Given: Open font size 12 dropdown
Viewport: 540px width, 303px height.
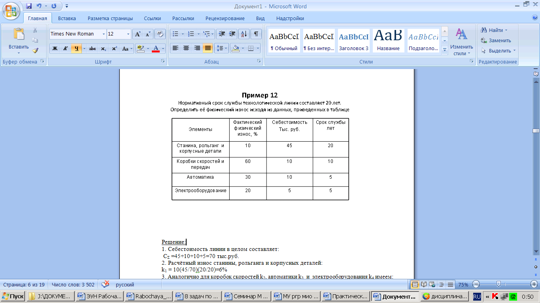Looking at the screenshot, I should 128,34.
